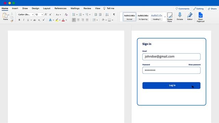Switch to the Insert tab

[x=15, y=8]
